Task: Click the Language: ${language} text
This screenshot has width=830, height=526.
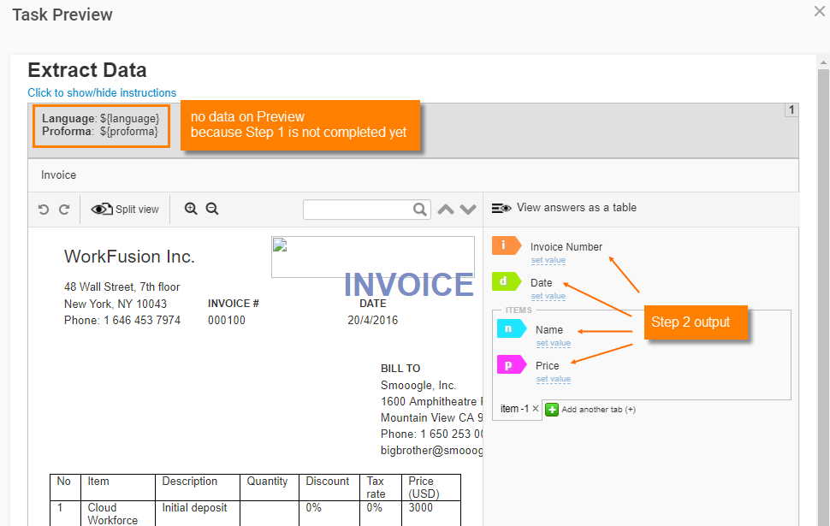Action: 101,119
